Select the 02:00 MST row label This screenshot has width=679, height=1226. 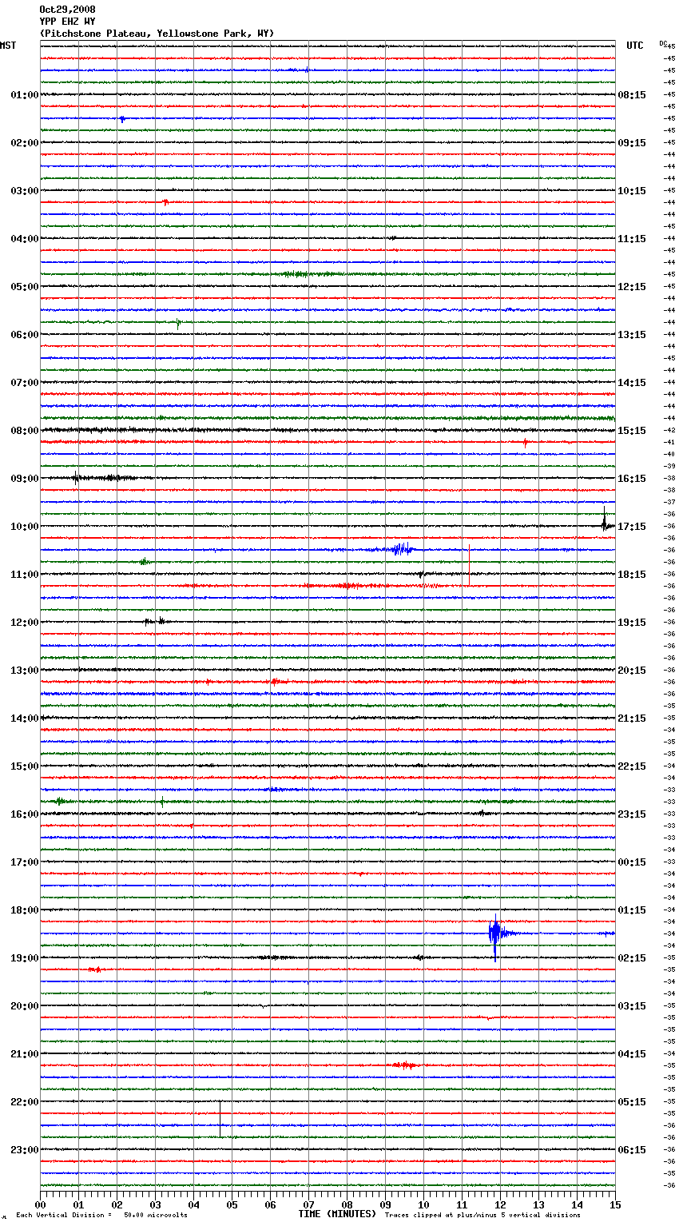coord(25,143)
